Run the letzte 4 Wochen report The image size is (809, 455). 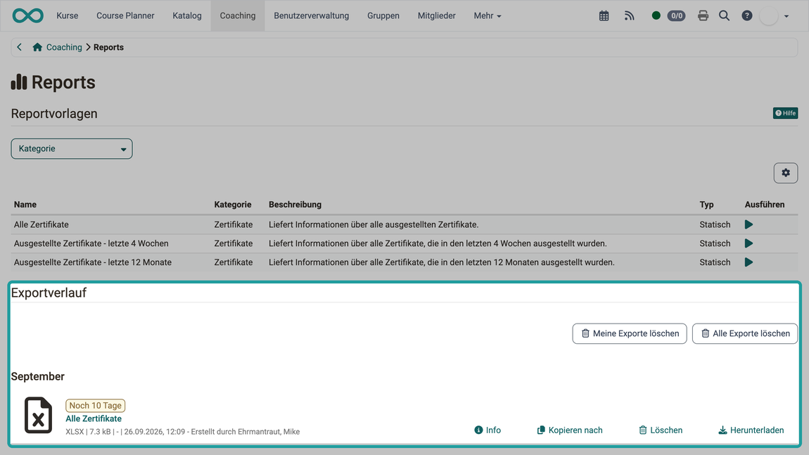pyautogui.click(x=749, y=243)
